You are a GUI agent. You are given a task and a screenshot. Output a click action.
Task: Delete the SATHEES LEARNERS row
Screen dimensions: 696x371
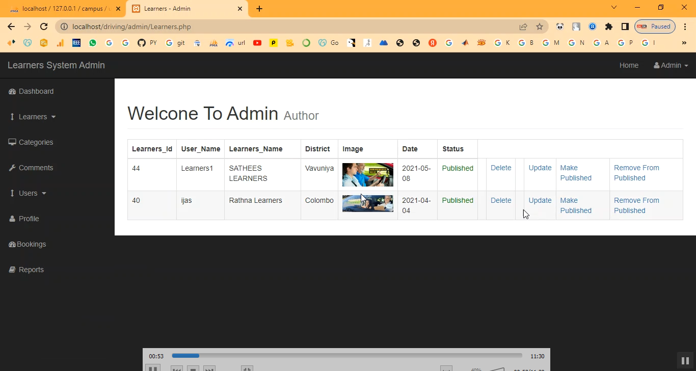[500, 168]
